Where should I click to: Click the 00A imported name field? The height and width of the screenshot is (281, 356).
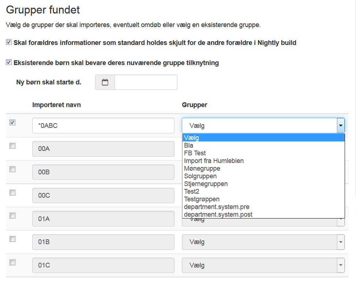(x=103, y=149)
